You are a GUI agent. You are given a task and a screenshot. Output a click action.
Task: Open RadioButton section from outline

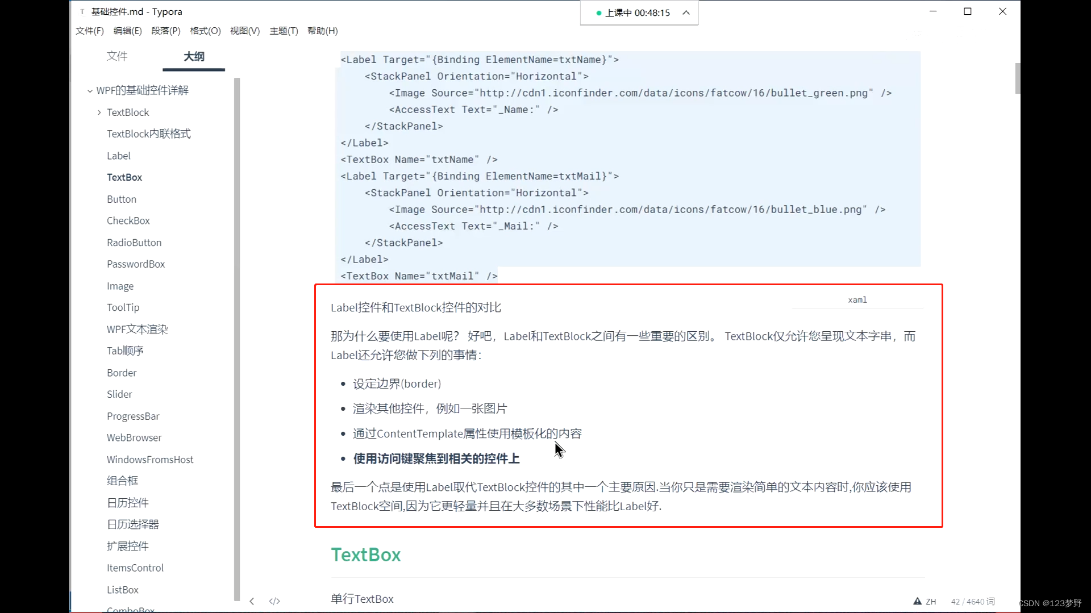click(134, 243)
